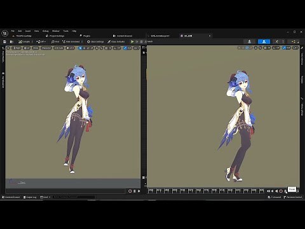Toggle surface snapping in left viewport

[101, 48]
